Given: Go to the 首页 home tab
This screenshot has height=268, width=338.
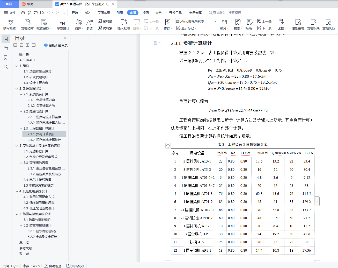Looking at the screenshot, I should 9,4.
